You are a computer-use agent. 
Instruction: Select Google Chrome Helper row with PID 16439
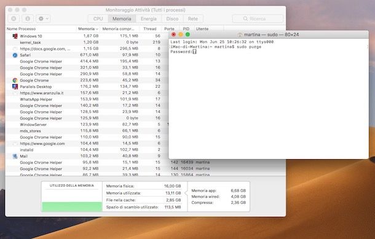146,163
